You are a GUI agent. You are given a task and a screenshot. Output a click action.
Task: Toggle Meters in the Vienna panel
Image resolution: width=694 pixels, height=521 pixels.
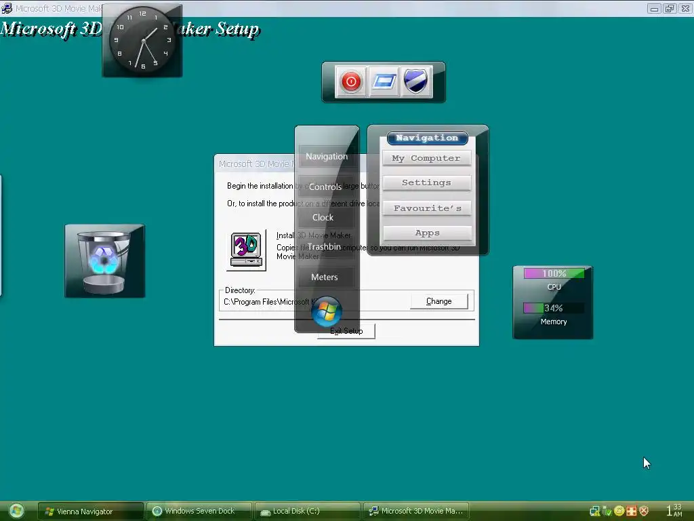pyautogui.click(x=325, y=277)
